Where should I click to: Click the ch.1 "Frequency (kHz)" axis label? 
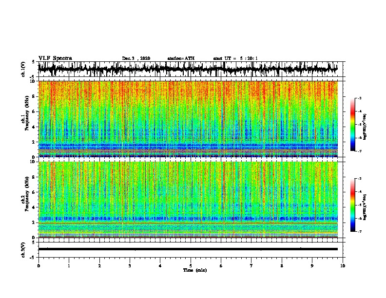pos(27,113)
